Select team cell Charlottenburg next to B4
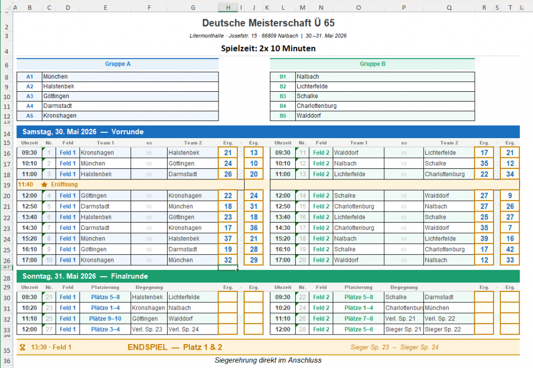Viewport: 533px width, 368px height. (x=385, y=106)
